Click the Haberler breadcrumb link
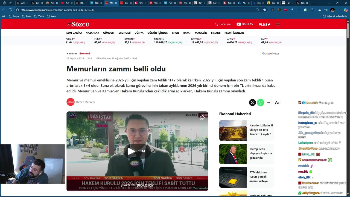Viewport: 350px width, 197px height. [72, 54]
